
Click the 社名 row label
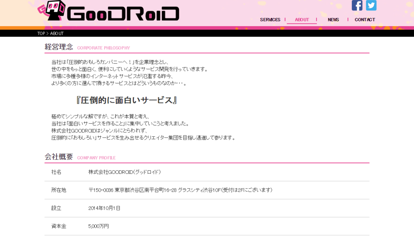coord(56,172)
